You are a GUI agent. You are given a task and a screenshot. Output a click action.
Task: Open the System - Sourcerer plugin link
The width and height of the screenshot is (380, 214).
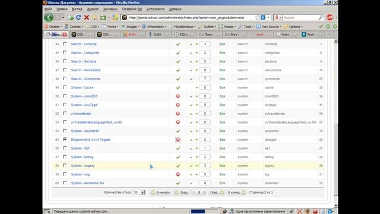coord(85,131)
